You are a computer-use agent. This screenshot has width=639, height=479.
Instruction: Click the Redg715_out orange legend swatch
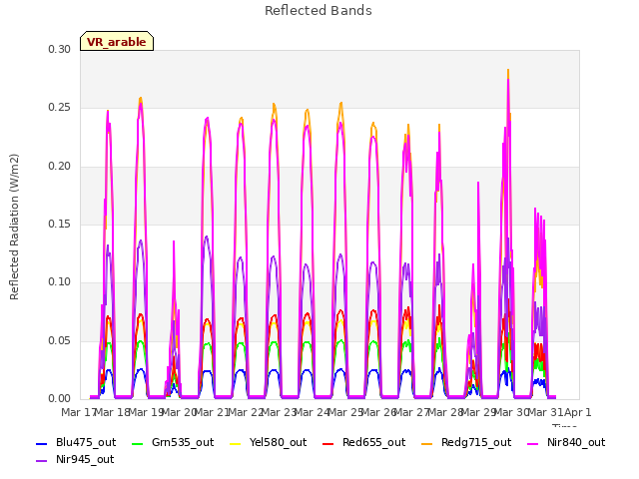[427, 443]
